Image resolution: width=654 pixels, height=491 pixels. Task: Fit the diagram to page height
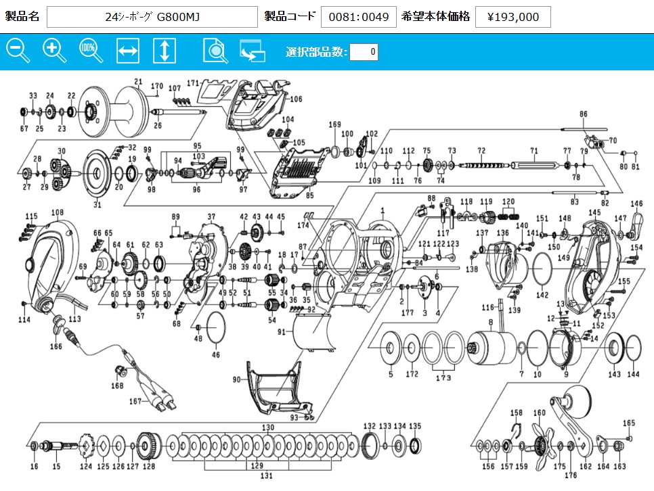point(165,51)
